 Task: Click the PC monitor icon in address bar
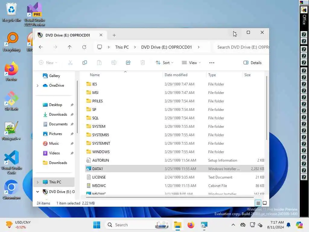point(100,47)
